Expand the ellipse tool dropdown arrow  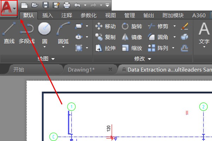[87, 37]
